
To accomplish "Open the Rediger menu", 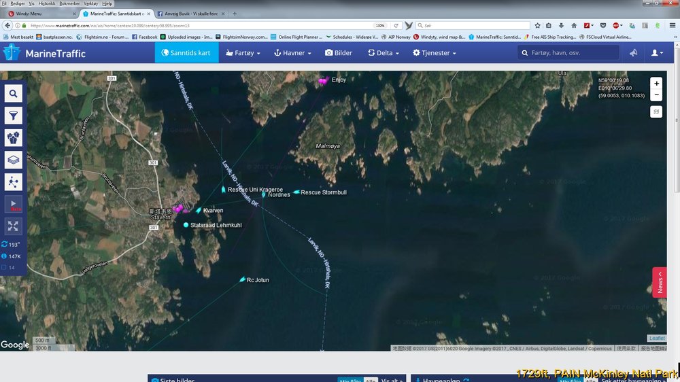I will tap(18, 3).
